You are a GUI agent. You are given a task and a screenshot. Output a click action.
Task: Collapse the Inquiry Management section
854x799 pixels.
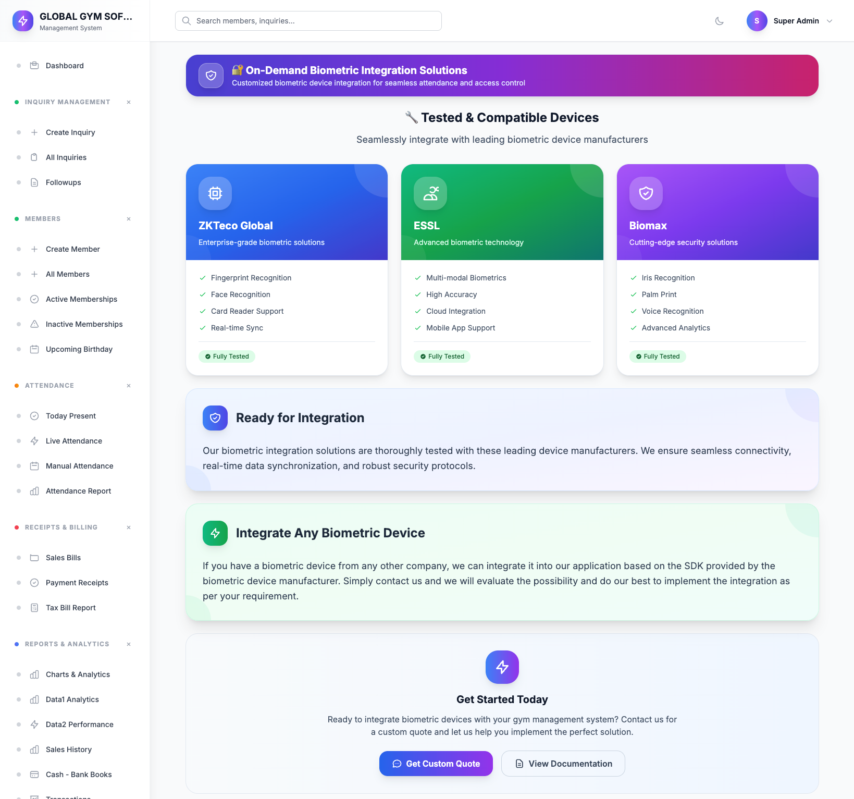(128, 102)
